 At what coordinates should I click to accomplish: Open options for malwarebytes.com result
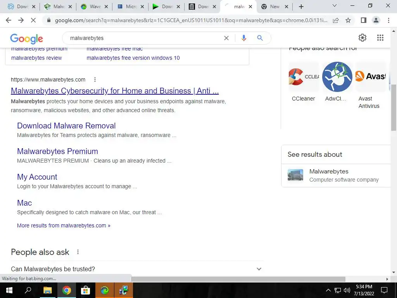(x=95, y=80)
